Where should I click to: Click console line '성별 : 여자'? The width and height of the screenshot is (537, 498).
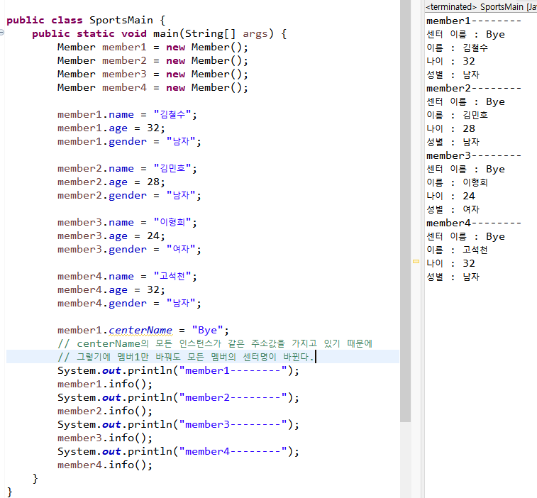(x=453, y=209)
